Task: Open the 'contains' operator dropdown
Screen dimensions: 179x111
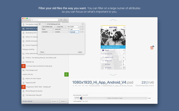Action: click(x=62, y=32)
